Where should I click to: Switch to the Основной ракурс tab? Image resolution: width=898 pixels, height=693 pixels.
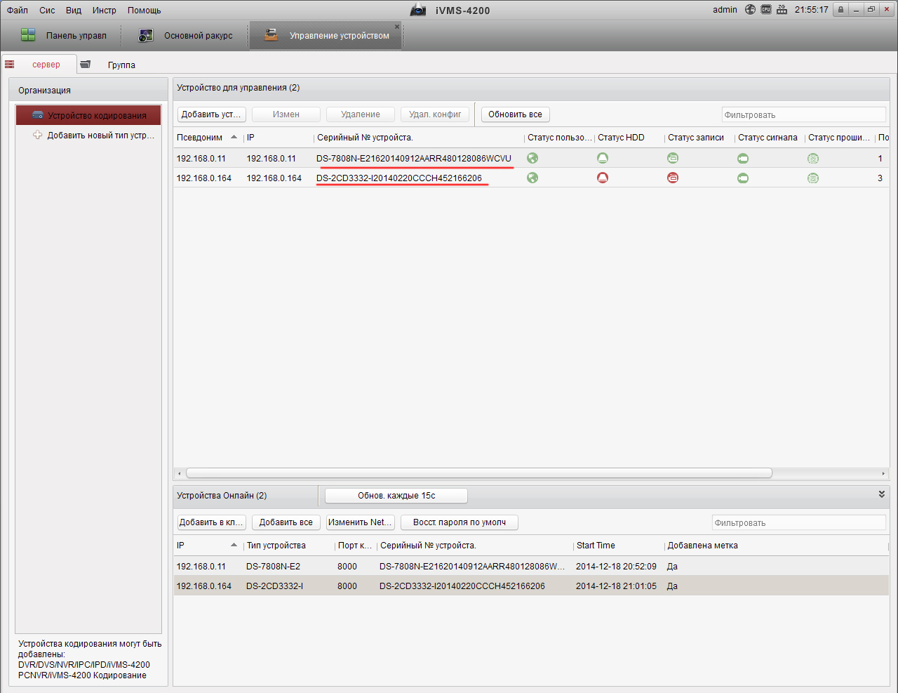185,36
